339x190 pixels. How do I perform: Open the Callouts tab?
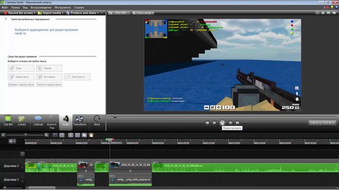tap(38, 121)
